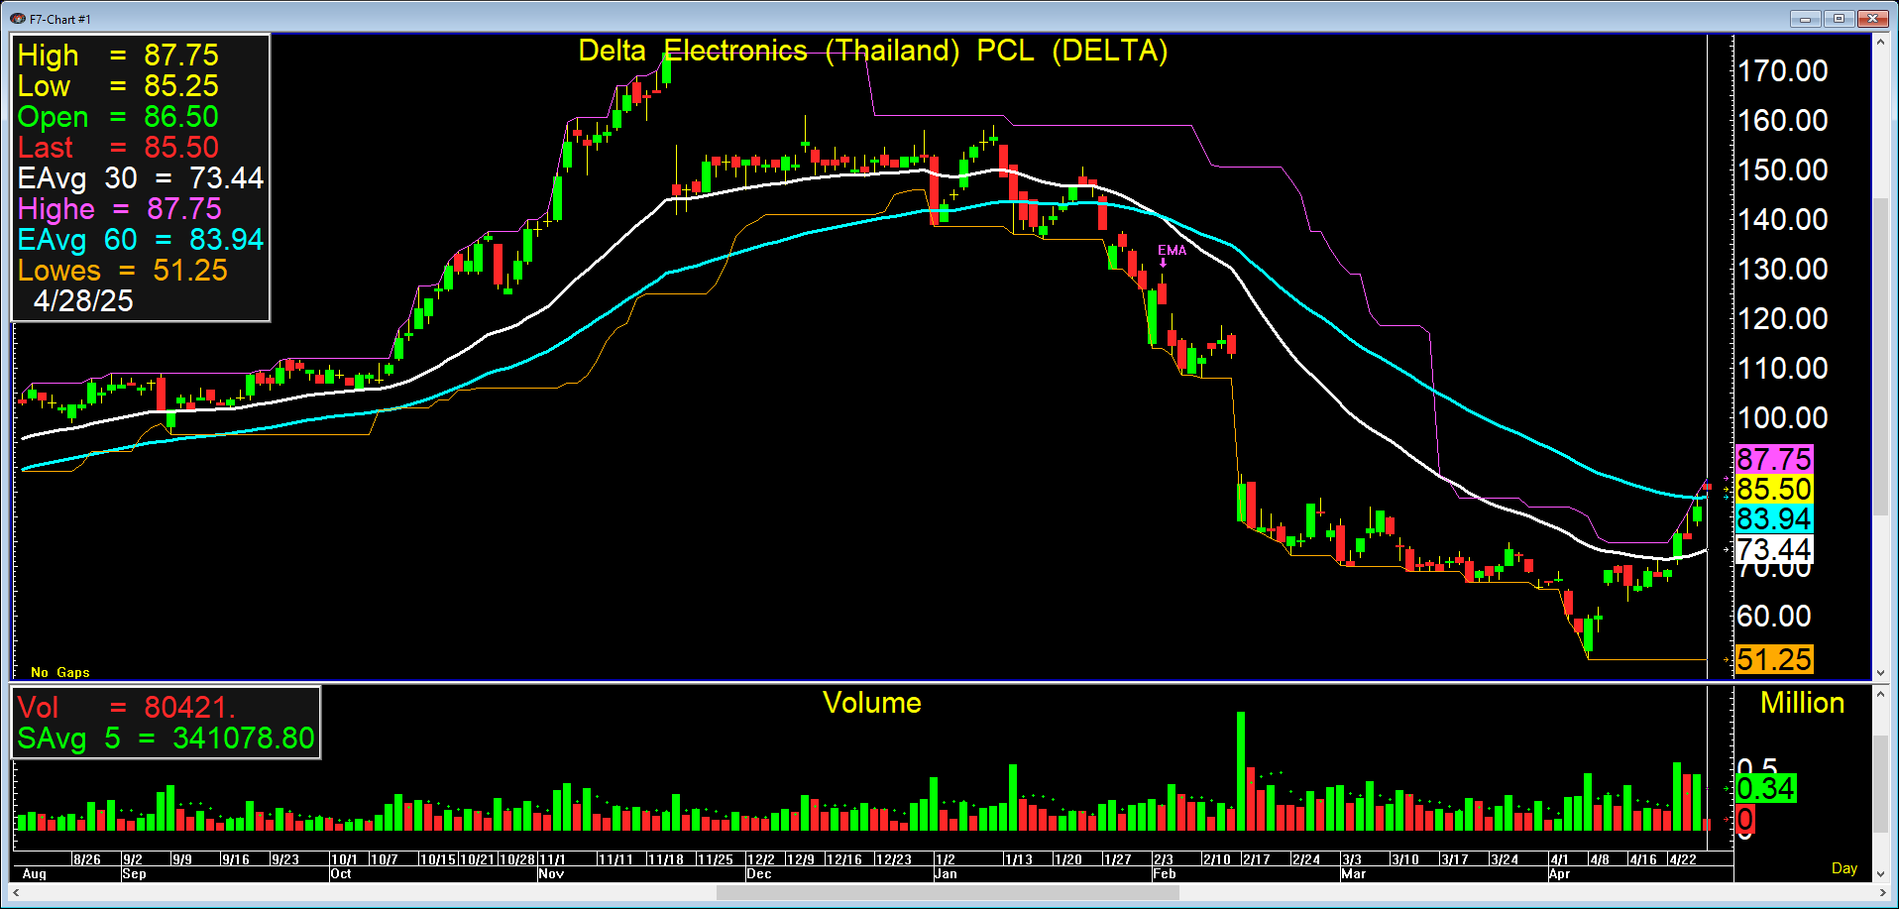The height and width of the screenshot is (909, 1899).
Task: Click the 60.00 price axis label
Action: [1774, 616]
